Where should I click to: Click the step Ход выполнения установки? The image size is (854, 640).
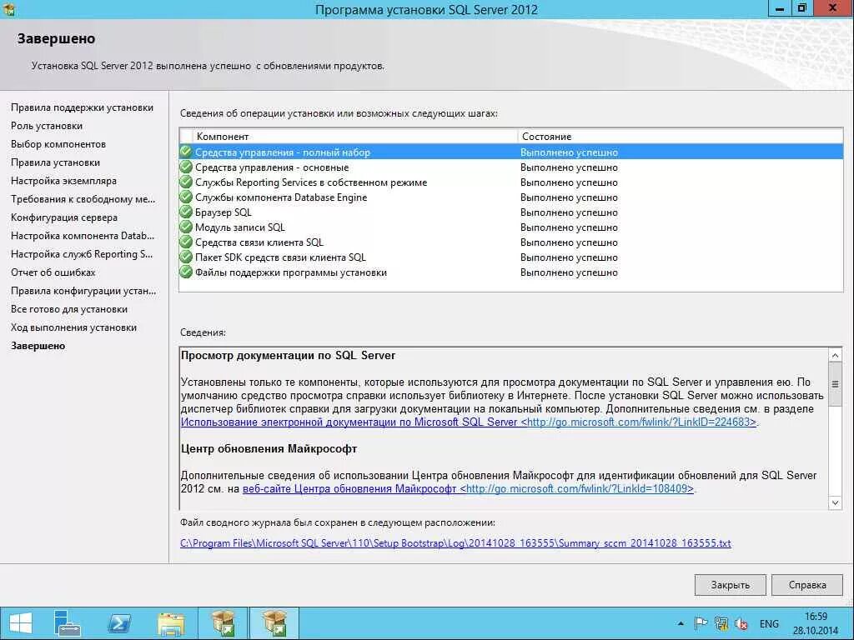point(74,327)
